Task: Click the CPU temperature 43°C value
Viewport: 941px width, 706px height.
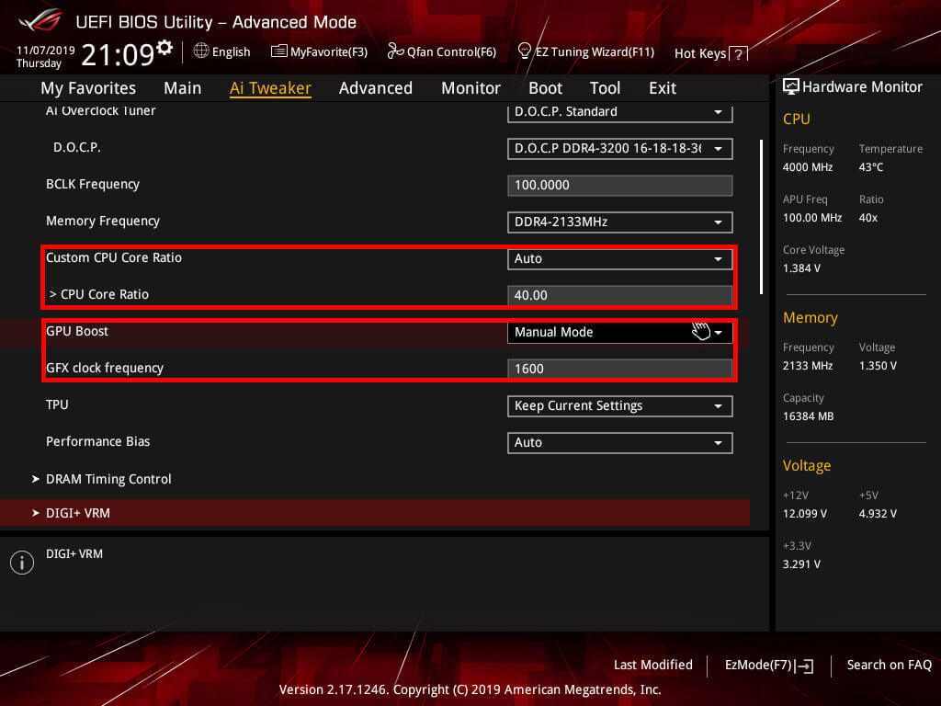Action: point(871,167)
